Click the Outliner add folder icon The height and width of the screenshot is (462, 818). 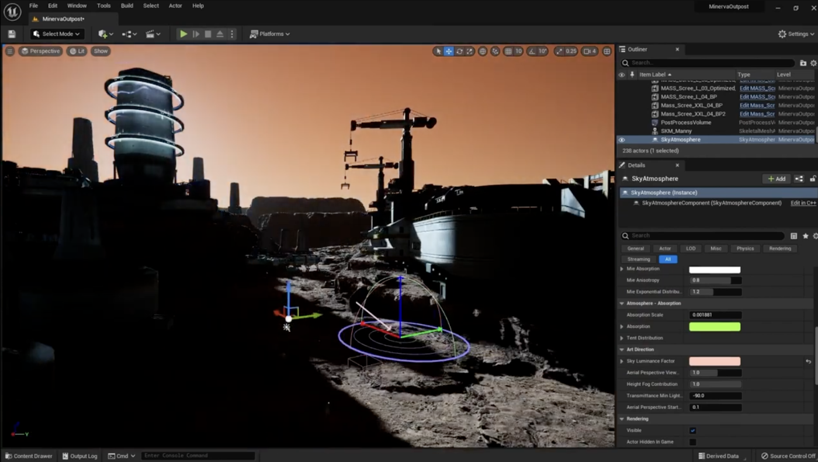click(x=803, y=62)
